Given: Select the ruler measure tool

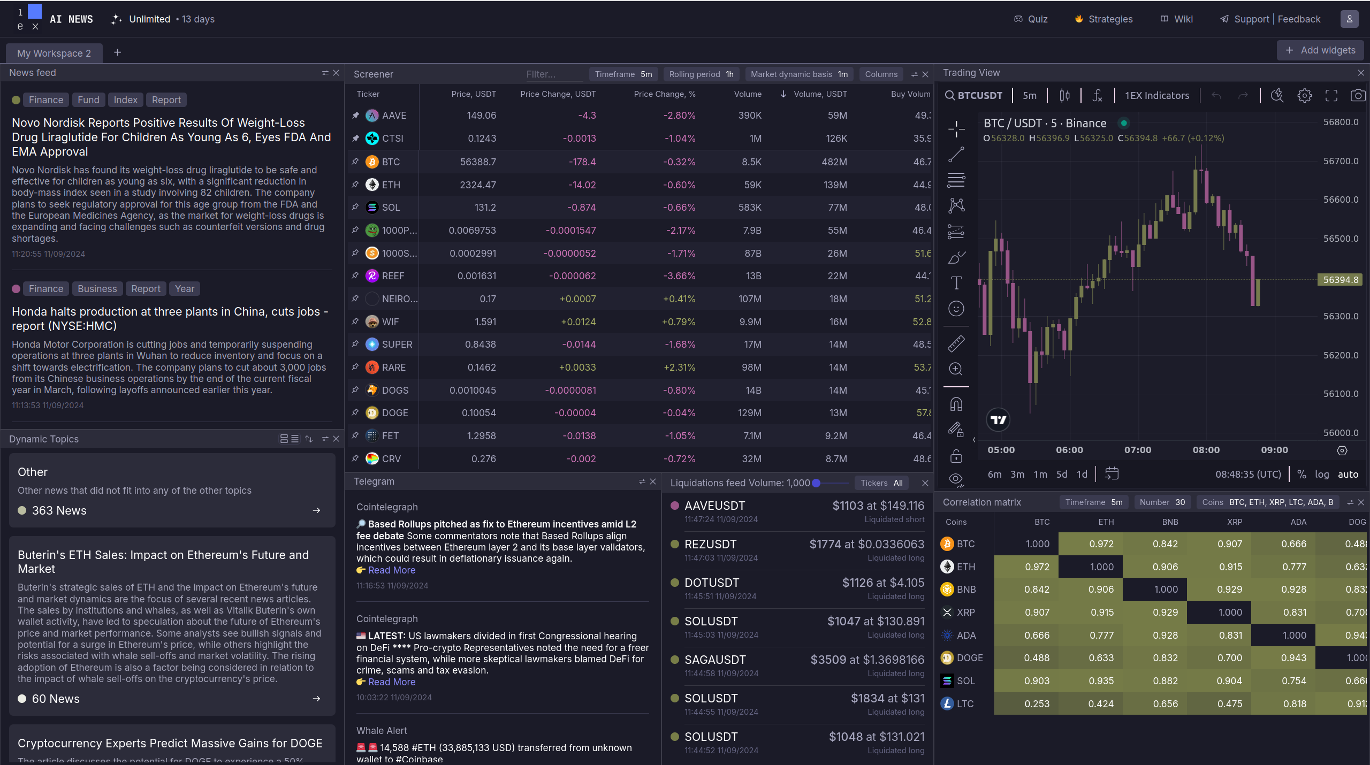Looking at the screenshot, I should pyautogui.click(x=956, y=343).
